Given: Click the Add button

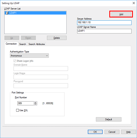Looking at the screenshot, I should (x=121, y=14).
